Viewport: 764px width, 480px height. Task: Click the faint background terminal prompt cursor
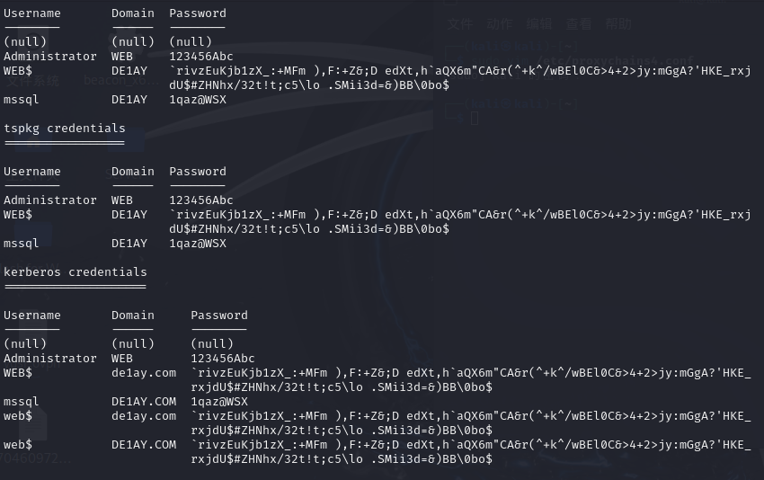click(x=475, y=119)
